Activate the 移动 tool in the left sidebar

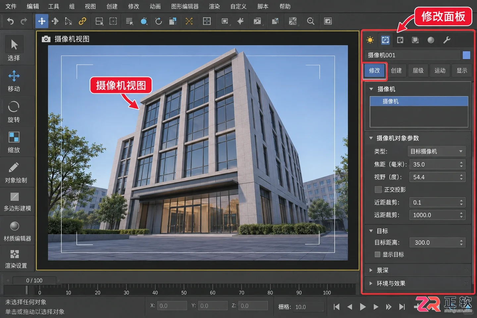[14, 80]
